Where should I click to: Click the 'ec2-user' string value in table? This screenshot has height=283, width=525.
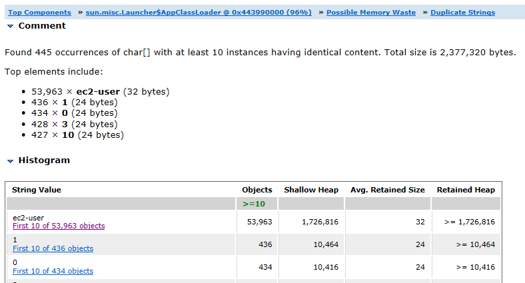pyautogui.click(x=29, y=218)
